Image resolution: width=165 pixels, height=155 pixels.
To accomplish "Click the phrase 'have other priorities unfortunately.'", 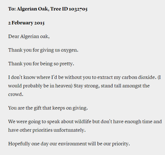I will tap(47, 130).
